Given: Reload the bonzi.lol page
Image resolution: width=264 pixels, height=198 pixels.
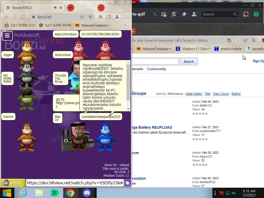Looking at the screenshot, I should click(23, 17).
